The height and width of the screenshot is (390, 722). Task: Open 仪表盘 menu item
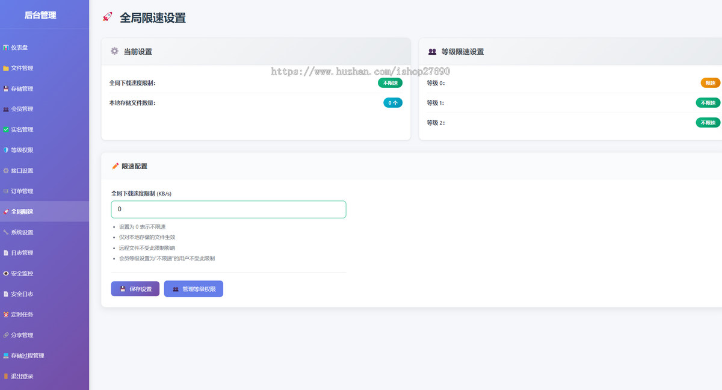coord(45,48)
